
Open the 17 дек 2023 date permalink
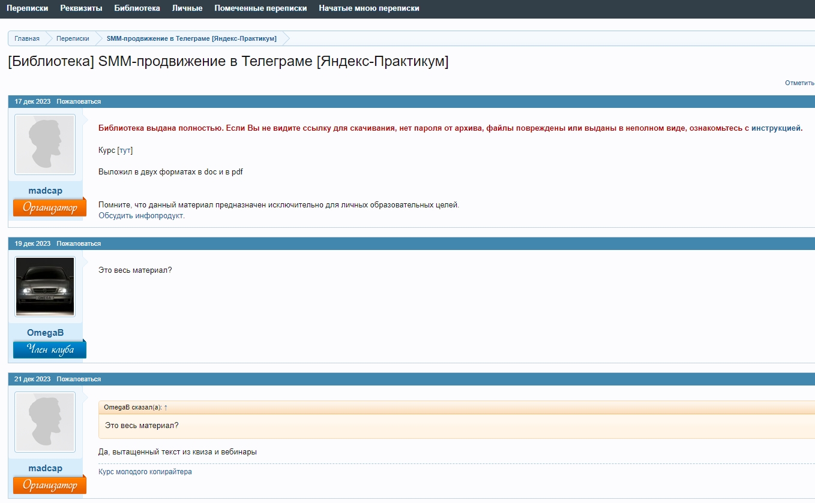point(32,101)
